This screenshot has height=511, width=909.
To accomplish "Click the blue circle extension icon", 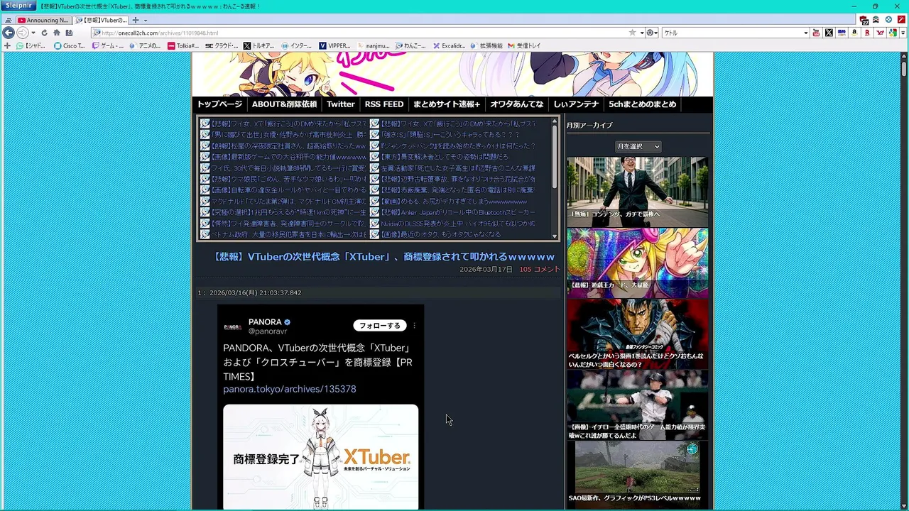I will 888,20.
